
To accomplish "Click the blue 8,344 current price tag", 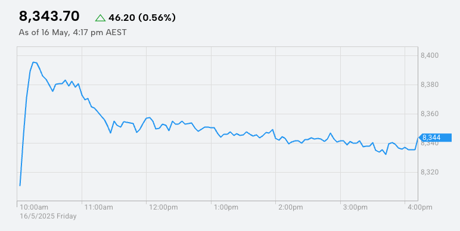I will coord(435,138).
